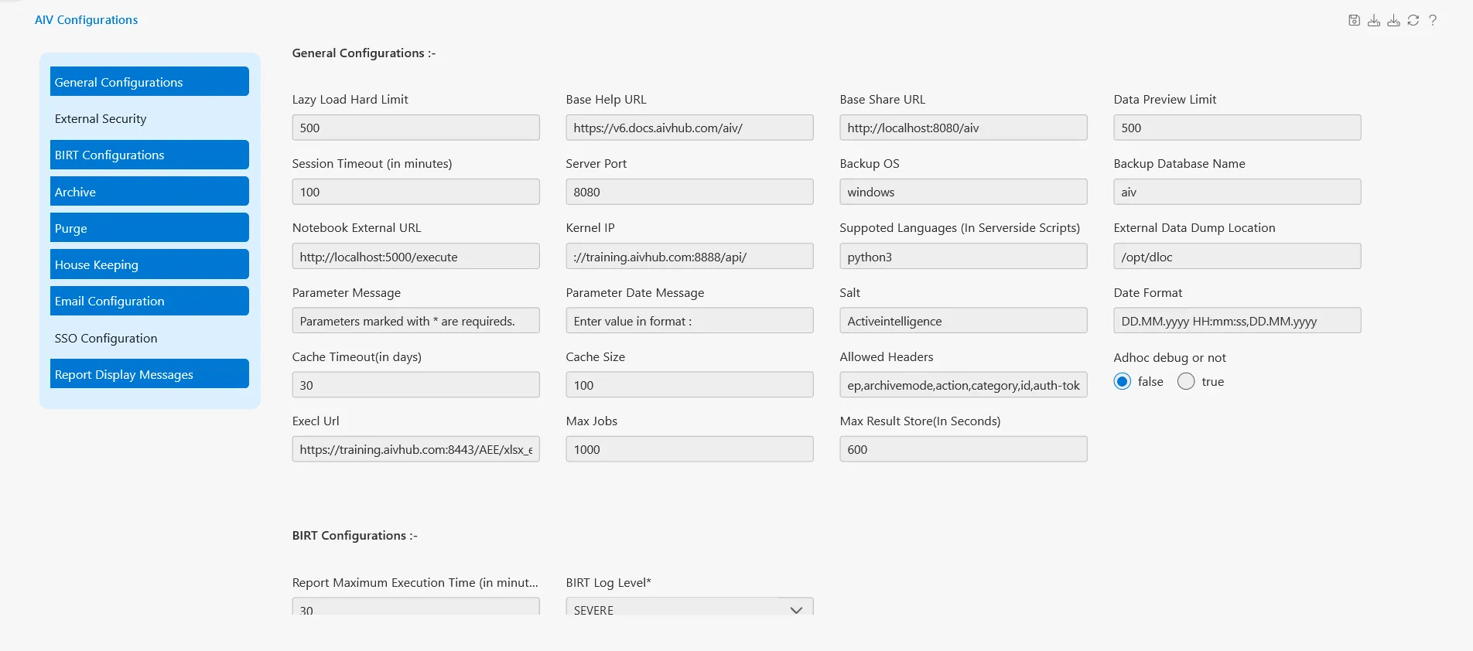The width and height of the screenshot is (1473, 651).
Task: Click the Lazy Load Hard Limit field
Action: [415, 128]
